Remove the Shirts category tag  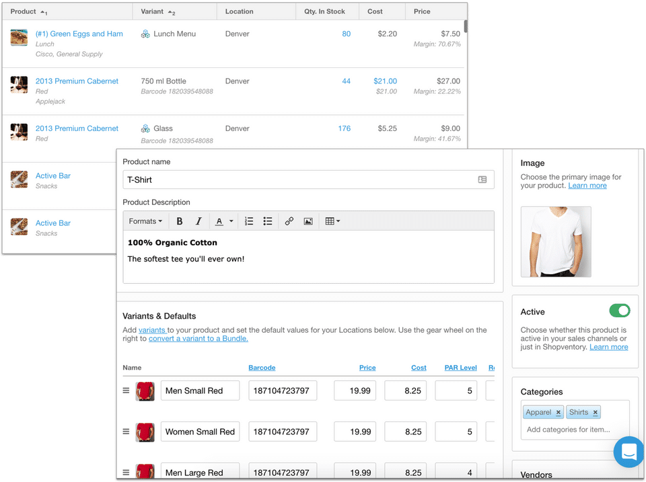[596, 413]
